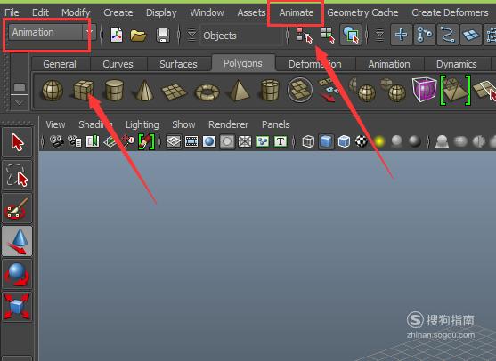Select by component type mode icon
Viewport: 496px width, 361px height.
point(351,35)
